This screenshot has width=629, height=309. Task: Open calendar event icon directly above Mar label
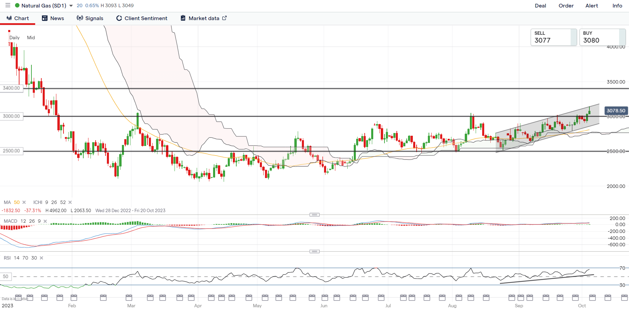pos(129,297)
